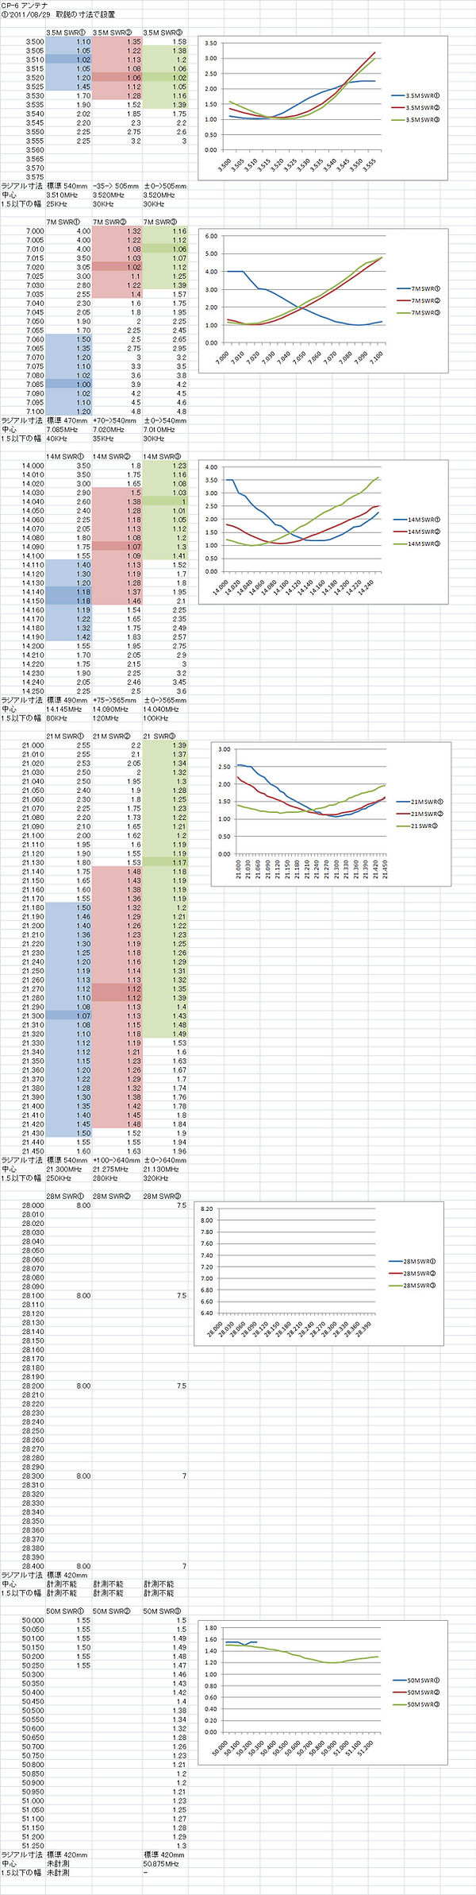Select the 3.5M SWR① value in row 3.510
The width and height of the screenshot is (476, 1895).
(83, 60)
